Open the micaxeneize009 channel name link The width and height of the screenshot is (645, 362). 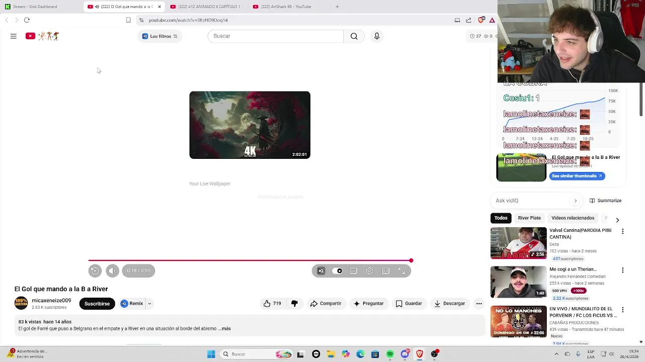click(51, 301)
